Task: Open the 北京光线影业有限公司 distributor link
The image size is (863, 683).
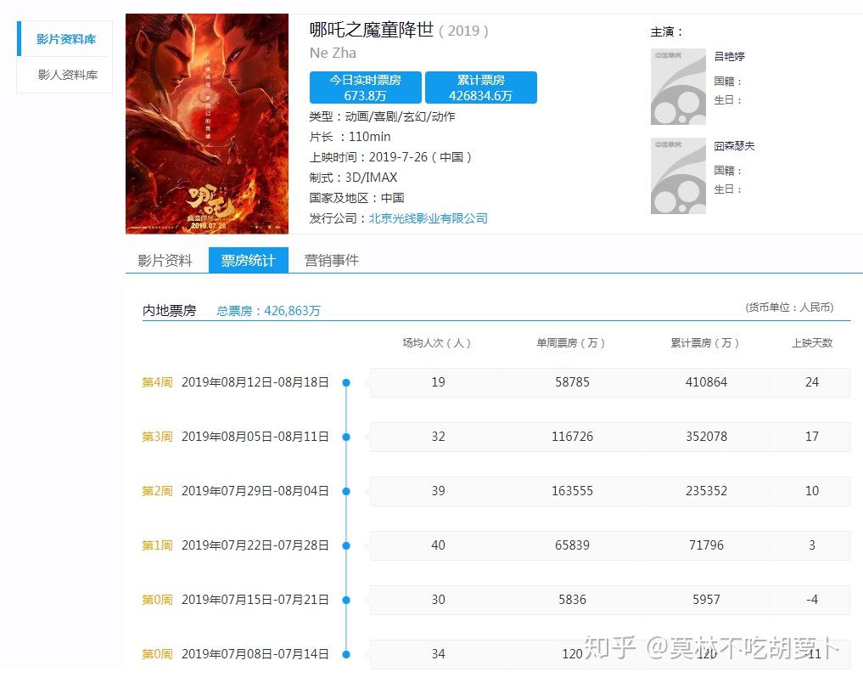Action: tap(428, 218)
